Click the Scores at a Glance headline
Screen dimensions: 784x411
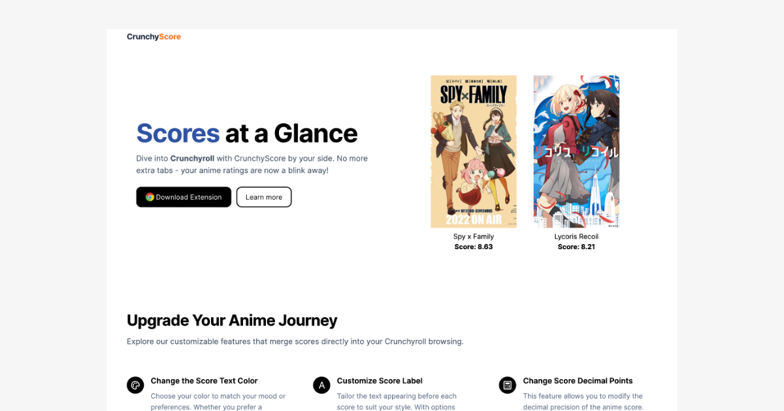click(x=247, y=133)
